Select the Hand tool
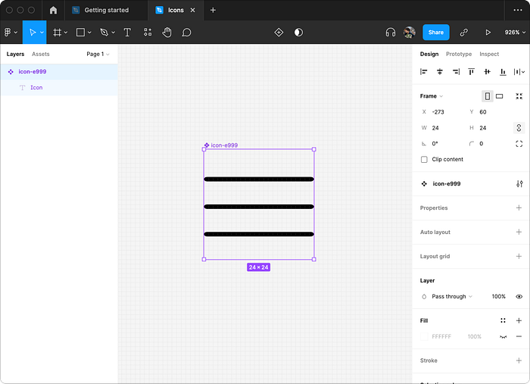Viewport: 530px width, 384px height. (167, 33)
